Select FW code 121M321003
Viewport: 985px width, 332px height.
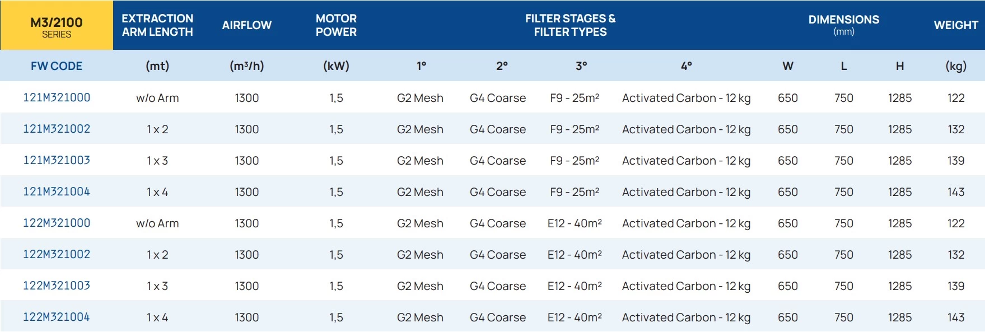[x=57, y=160]
